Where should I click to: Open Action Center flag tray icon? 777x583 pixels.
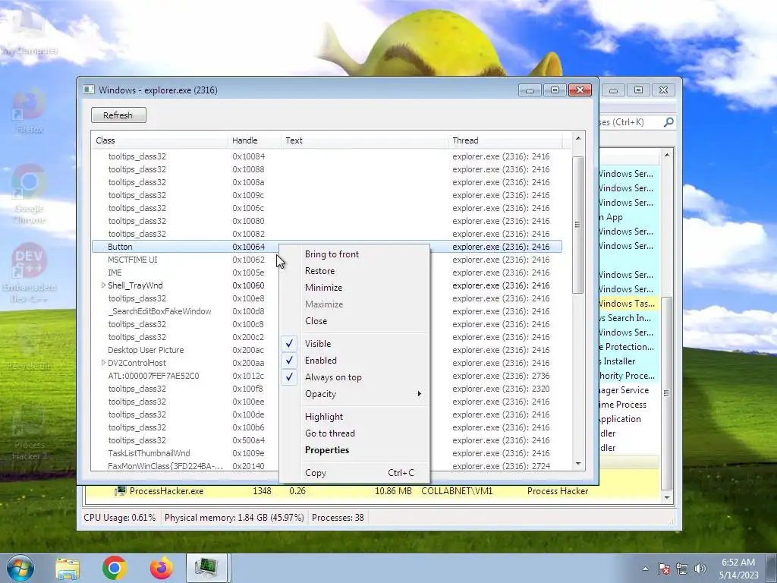click(x=663, y=569)
